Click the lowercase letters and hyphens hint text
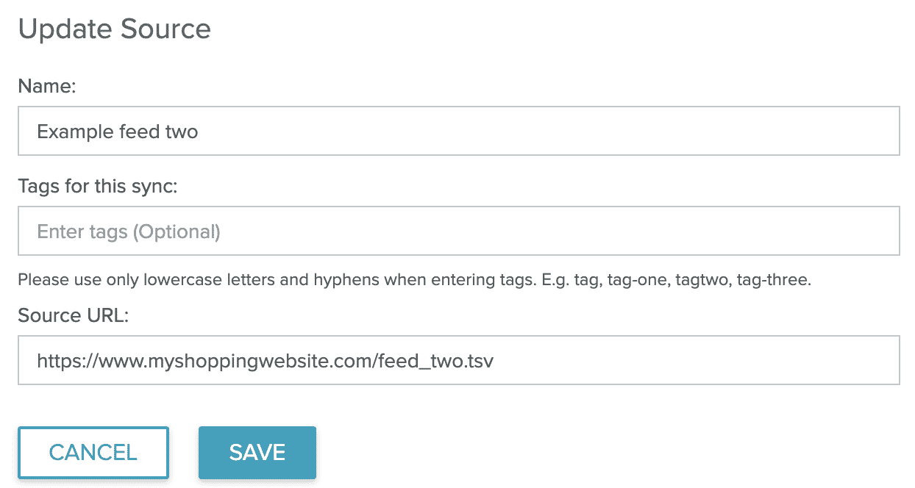Screen dimensions: 915x488 (413, 280)
